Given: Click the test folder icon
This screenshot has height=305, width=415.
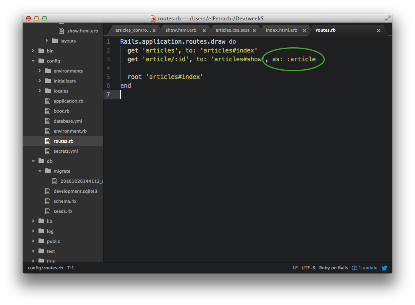Looking at the screenshot, I should click(41, 251).
